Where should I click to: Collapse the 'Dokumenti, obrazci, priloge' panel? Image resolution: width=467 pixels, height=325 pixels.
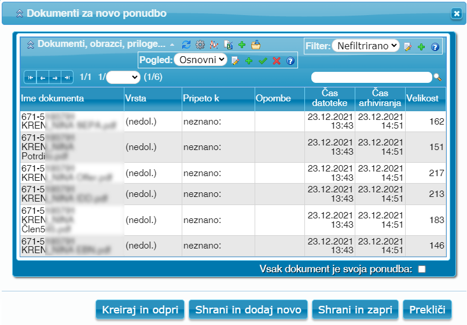31,44
